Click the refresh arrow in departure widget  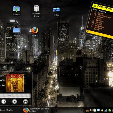pyautogui.click(x=88, y=31)
